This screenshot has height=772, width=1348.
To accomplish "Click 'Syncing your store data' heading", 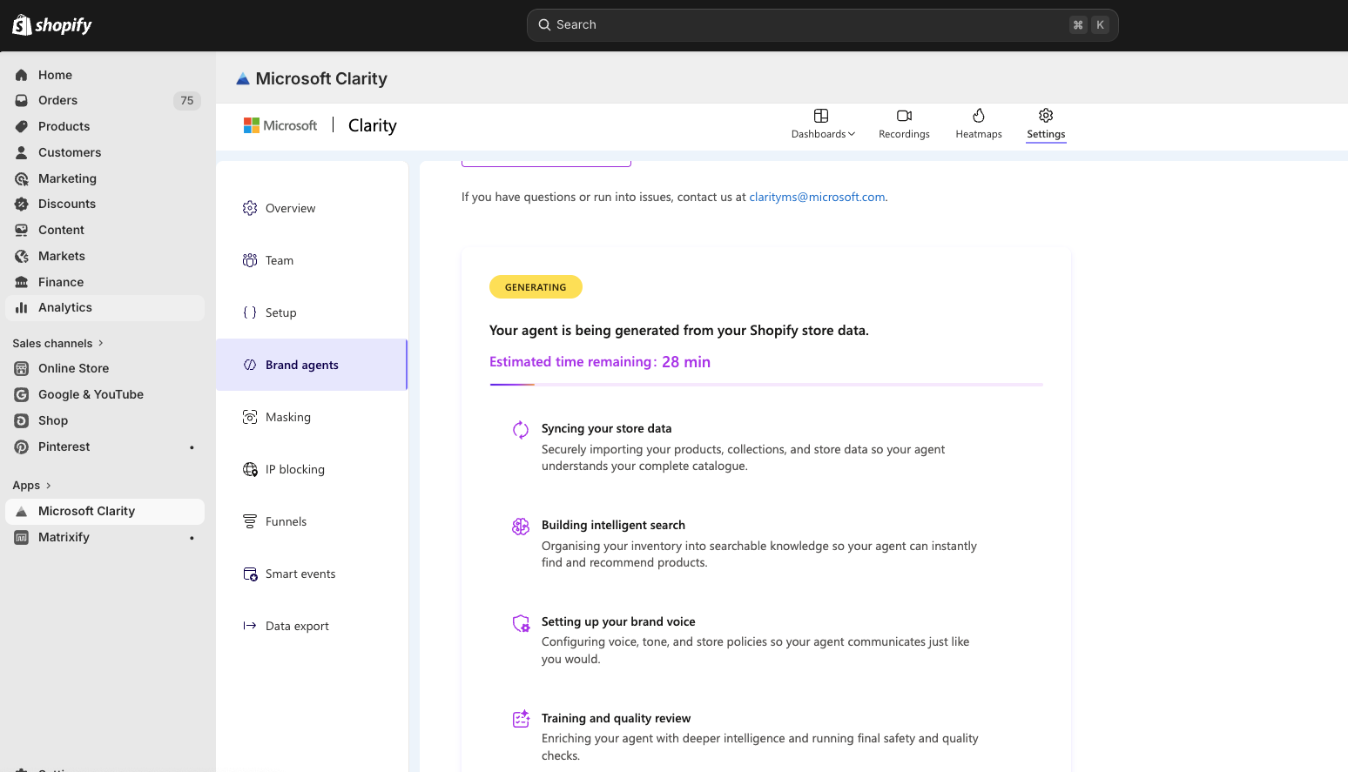I will point(606,428).
